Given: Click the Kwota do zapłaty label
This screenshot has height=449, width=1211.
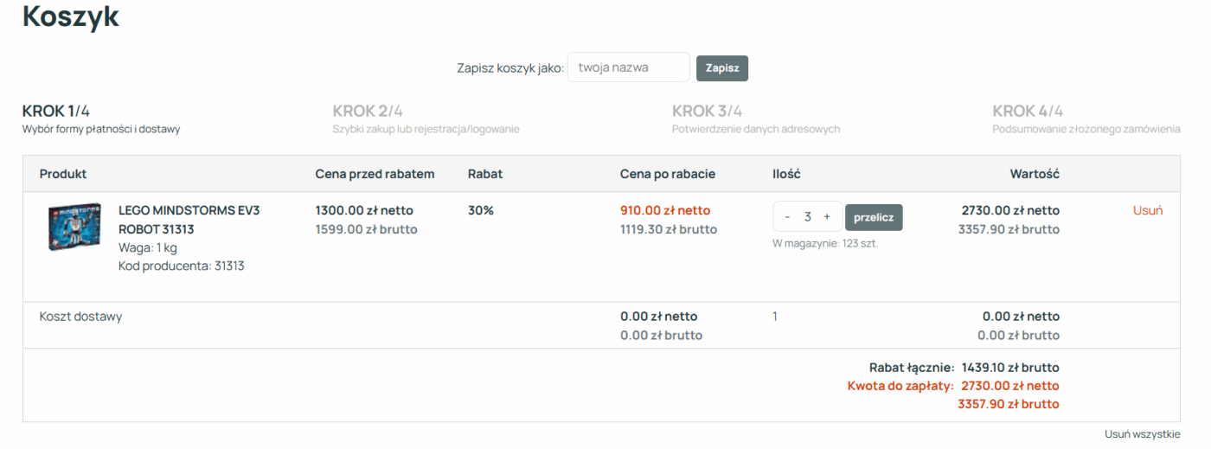Looking at the screenshot, I should (x=900, y=386).
